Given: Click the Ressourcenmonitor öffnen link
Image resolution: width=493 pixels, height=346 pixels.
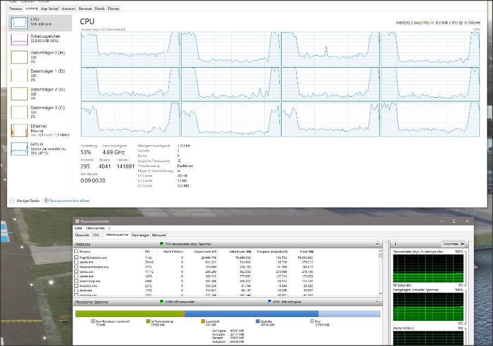Looking at the screenshot, I should [69, 201].
